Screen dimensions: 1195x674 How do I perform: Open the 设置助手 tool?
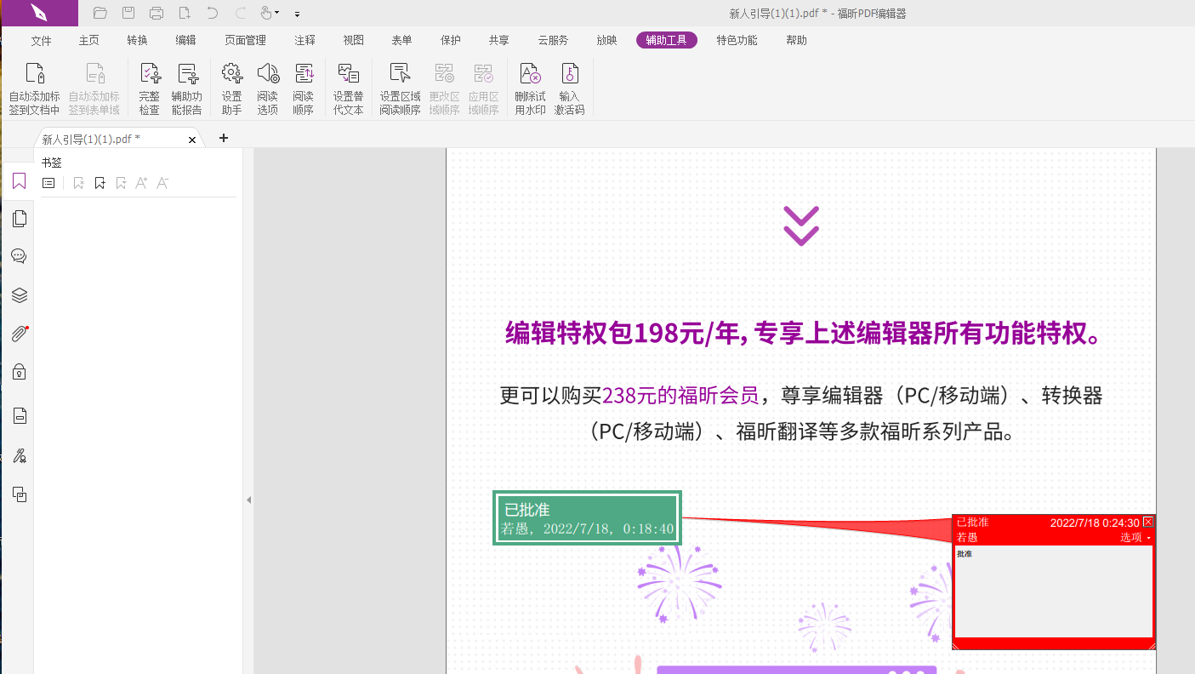231,85
